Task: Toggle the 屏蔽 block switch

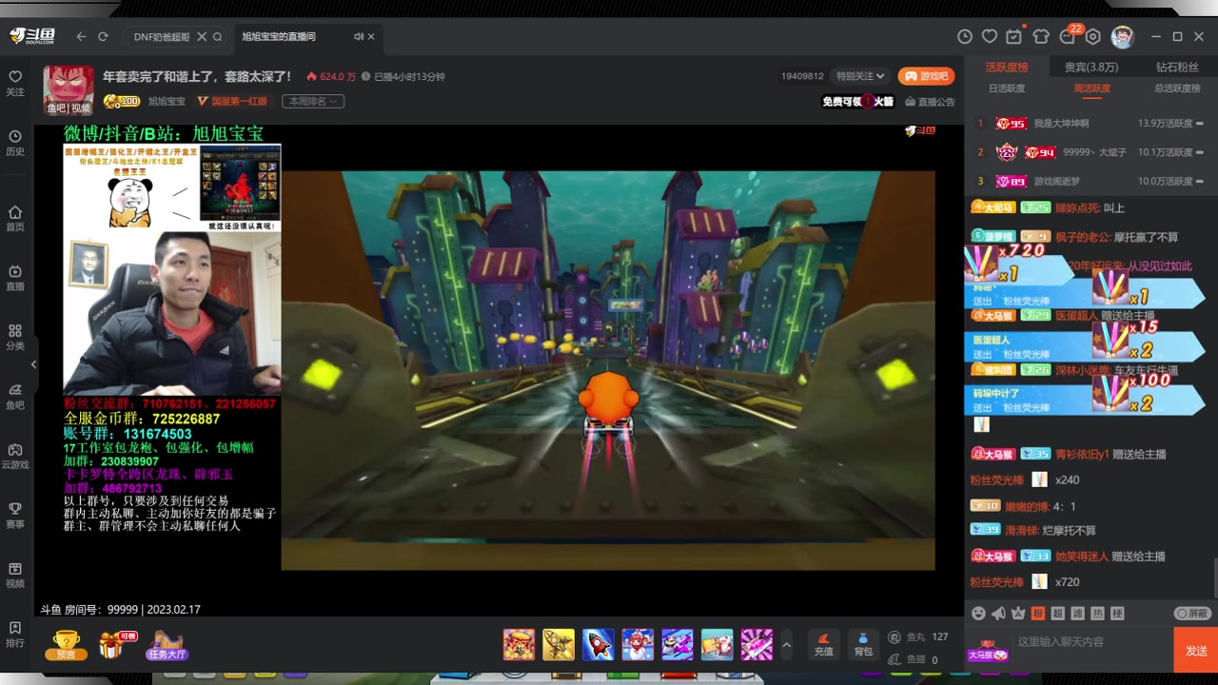Action: (1192, 614)
